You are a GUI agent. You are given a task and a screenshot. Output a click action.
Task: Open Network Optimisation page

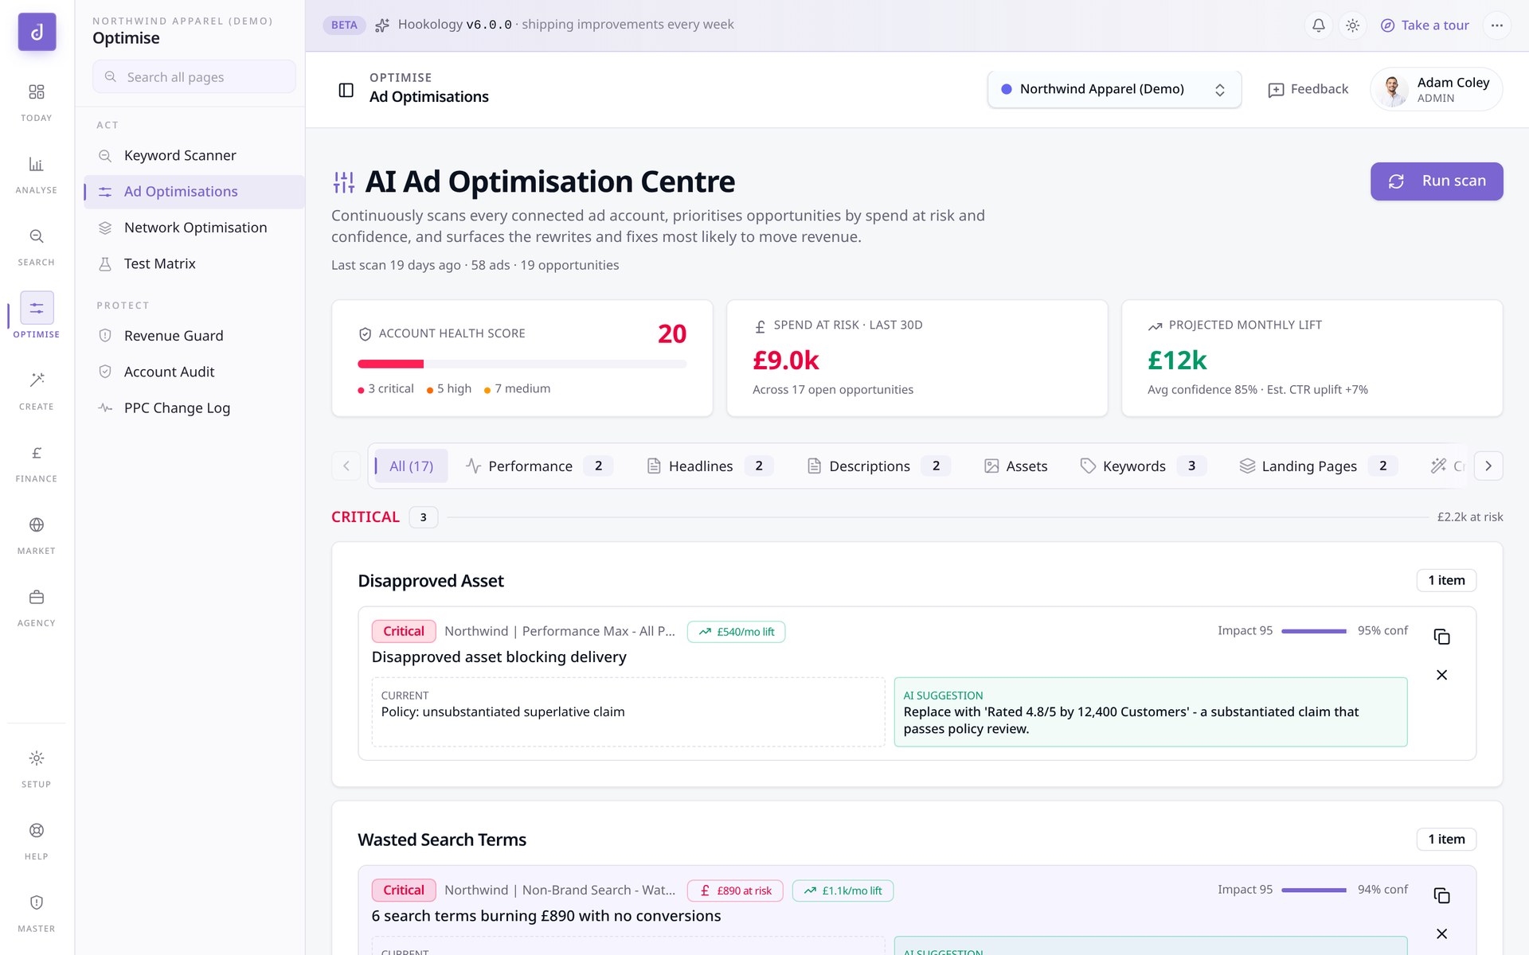pos(194,228)
